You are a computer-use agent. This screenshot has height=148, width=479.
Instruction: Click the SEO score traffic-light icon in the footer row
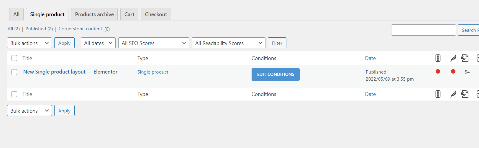click(438, 94)
